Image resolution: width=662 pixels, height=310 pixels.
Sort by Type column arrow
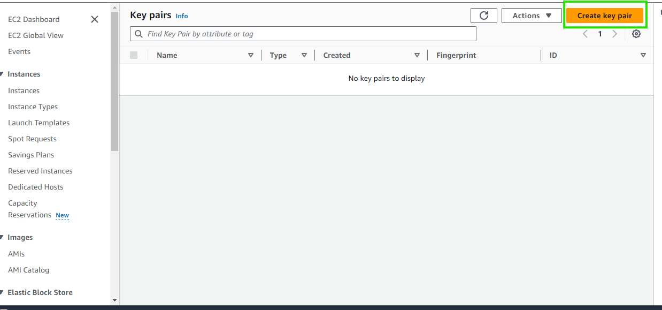304,55
